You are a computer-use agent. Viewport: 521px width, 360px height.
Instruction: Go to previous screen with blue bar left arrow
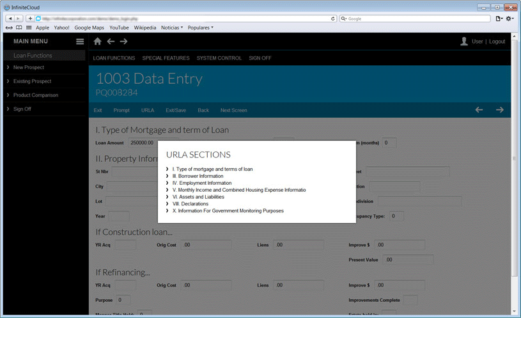(x=479, y=110)
